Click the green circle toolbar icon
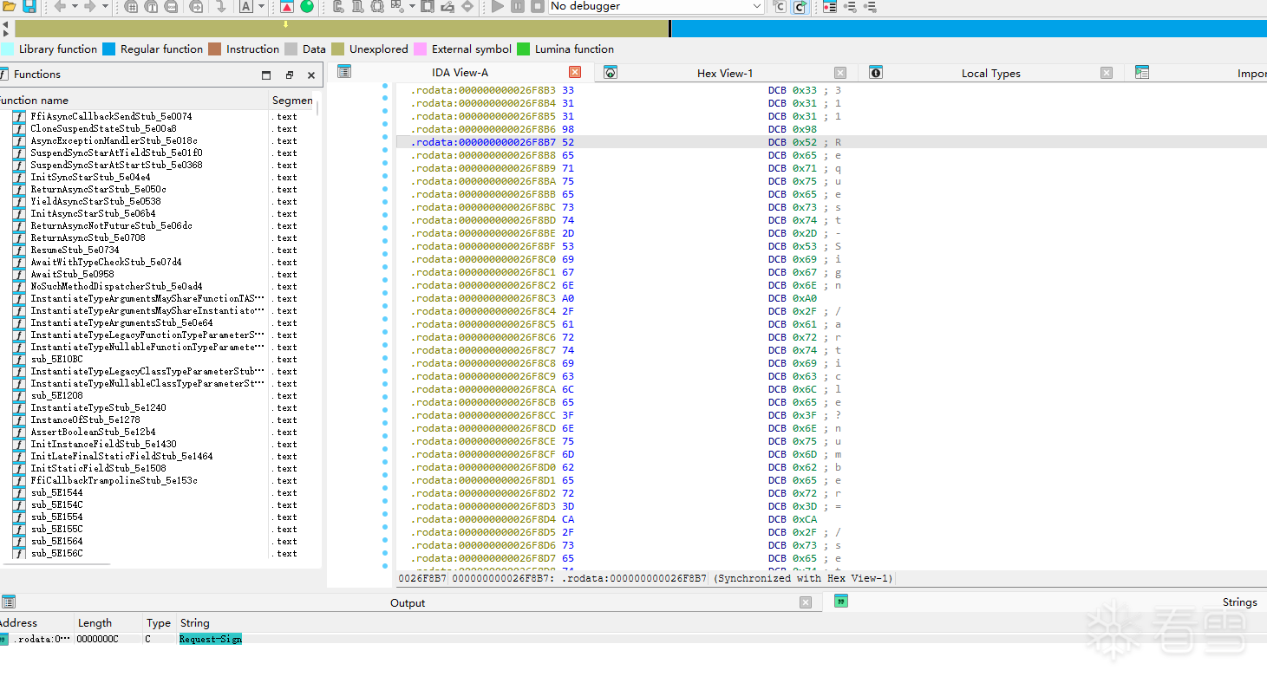This screenshot has width=1267, height=683. 307,7
